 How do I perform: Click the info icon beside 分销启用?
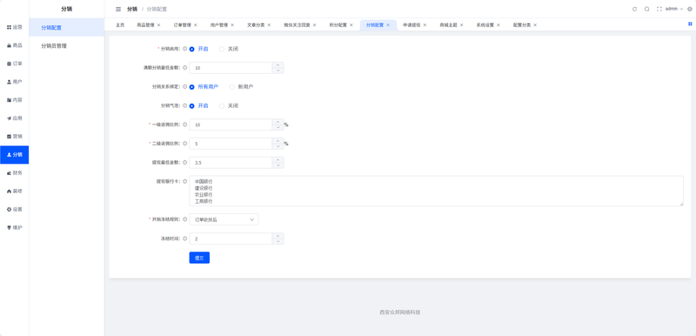pos(185,49)
